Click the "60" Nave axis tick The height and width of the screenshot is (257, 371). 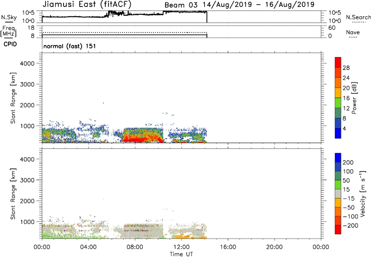click(x=332, y=28)
